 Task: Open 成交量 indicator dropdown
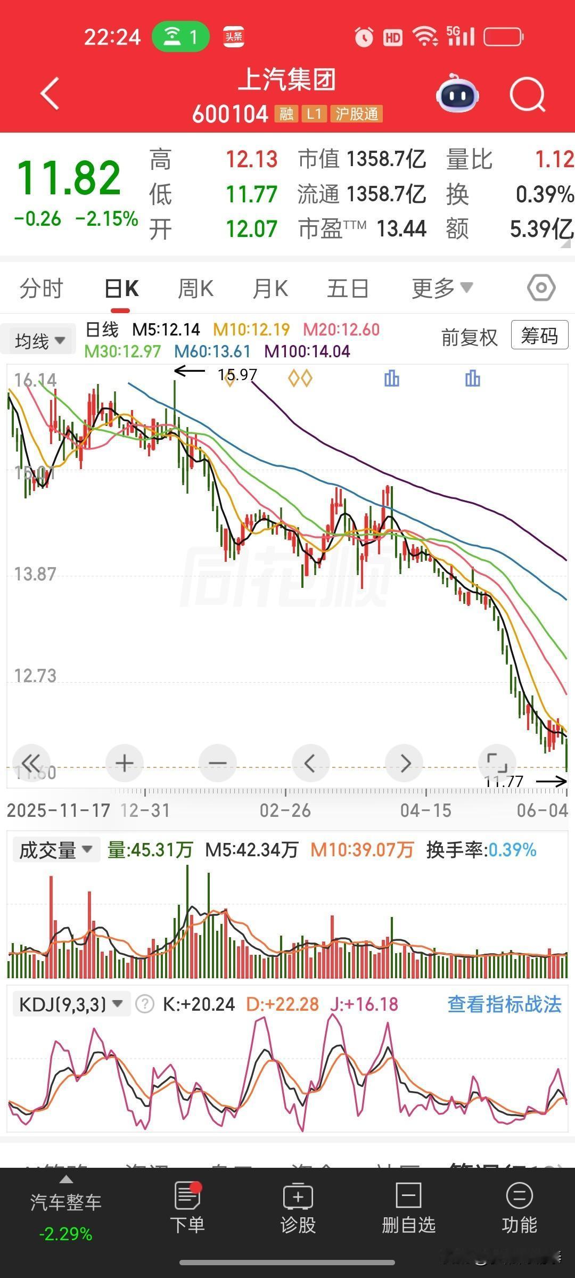pyautogui.click(x=55, y=850)
